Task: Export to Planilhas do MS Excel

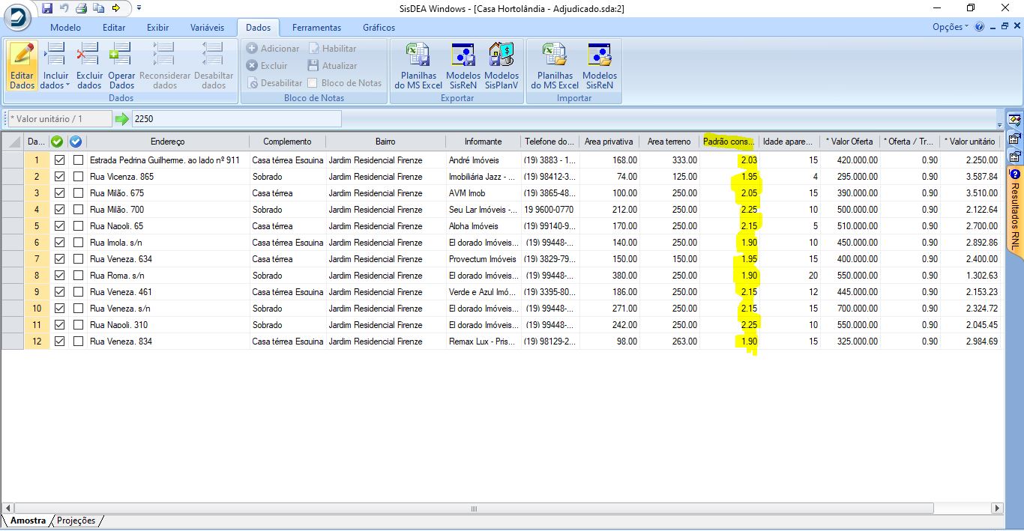Action: tap(418, 66)
